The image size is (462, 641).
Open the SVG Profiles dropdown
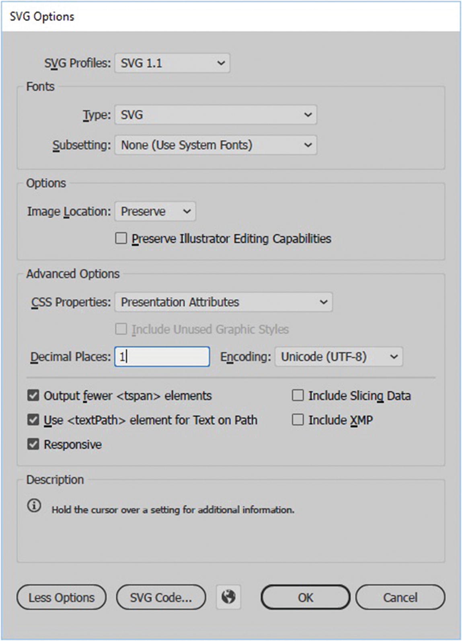point(172,63)
